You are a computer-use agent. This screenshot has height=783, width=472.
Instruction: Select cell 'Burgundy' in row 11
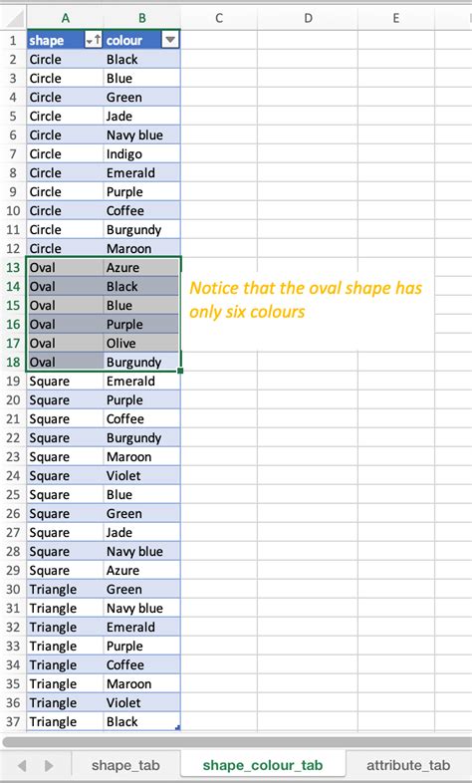click(142, 230)
